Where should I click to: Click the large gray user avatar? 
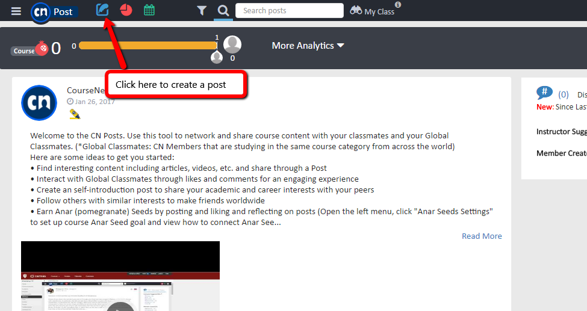232,45
